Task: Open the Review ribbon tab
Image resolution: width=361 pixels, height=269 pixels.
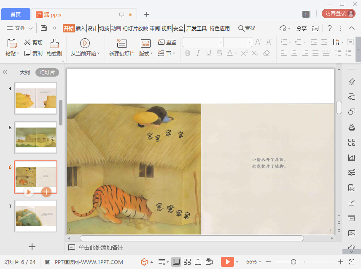Action: pos(155,28)
